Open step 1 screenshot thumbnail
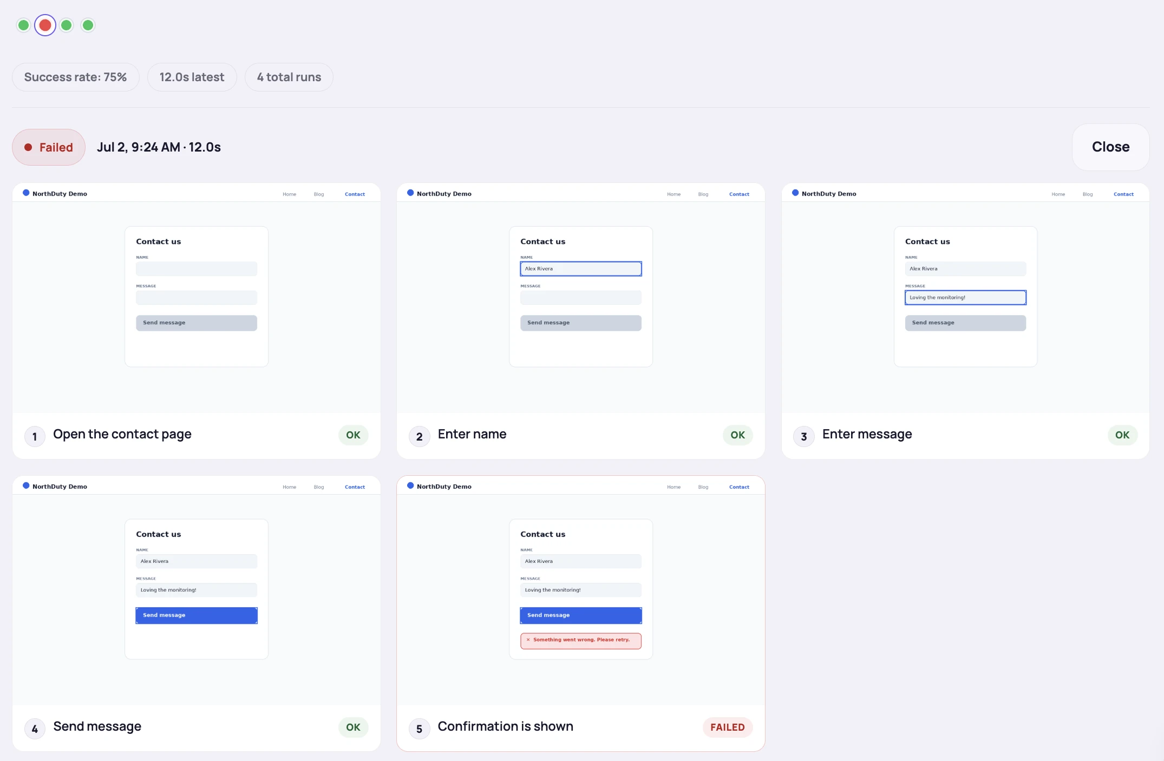The height and width of the screenshot is (761, 1164). [x=197, y=298]
